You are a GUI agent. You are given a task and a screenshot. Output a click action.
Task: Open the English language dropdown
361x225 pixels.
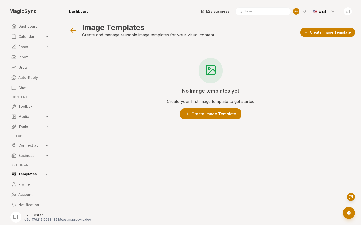pos(324,11)
